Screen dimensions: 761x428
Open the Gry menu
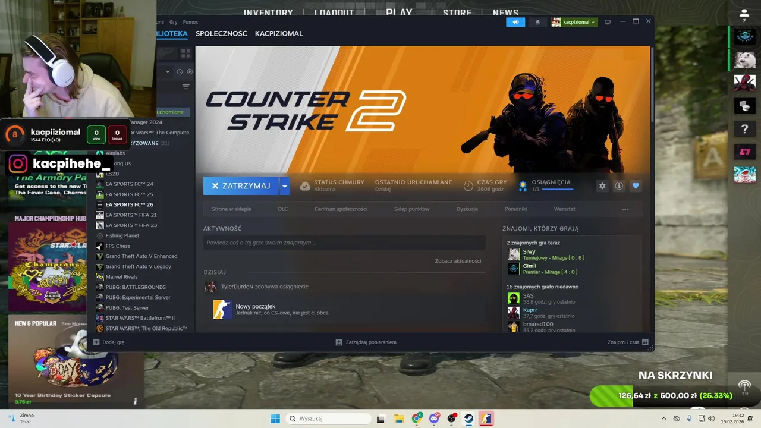click(x=174, y=22)
